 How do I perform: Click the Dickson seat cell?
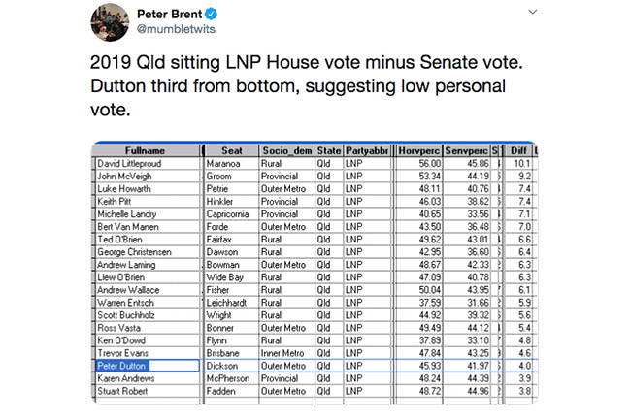[231, 366]
